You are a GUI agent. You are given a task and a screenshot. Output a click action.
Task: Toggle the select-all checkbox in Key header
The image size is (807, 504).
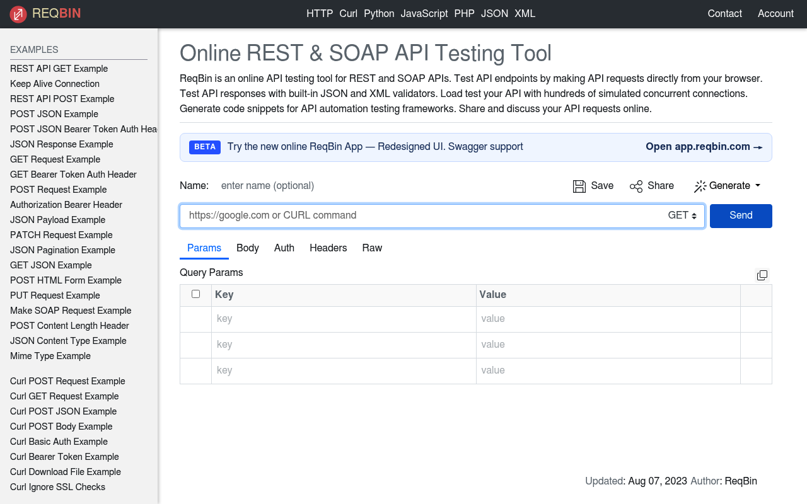coord(195,294)
